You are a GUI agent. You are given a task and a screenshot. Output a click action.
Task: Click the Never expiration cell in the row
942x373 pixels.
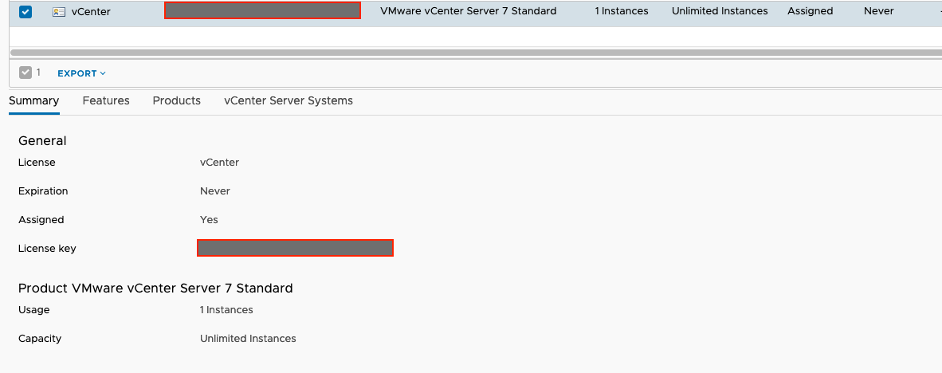coord(878,11)
